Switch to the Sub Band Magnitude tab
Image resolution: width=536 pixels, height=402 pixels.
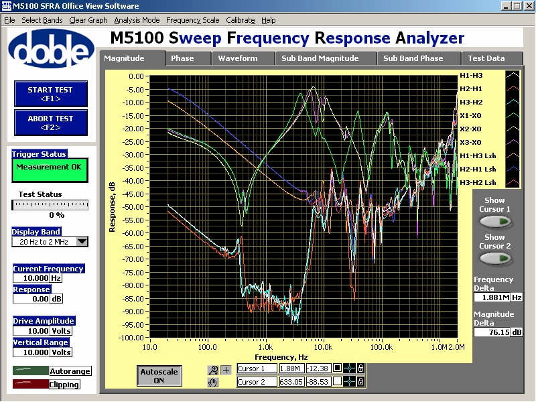(x=326, y=58)
